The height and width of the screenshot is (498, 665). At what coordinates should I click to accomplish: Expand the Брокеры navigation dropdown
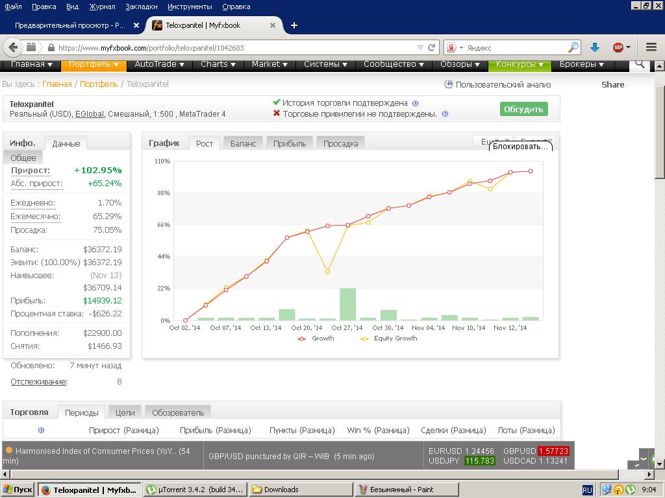click(x=581, y=64)
